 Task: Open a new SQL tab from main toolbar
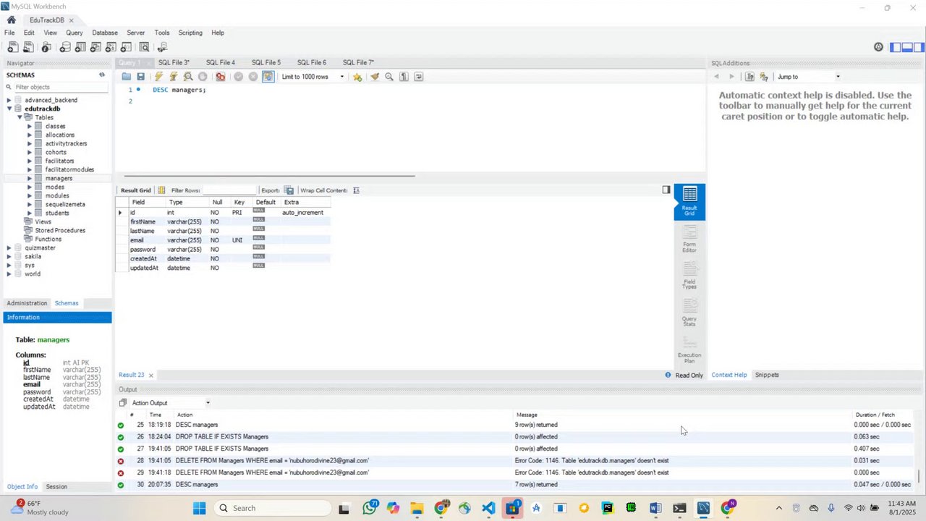[x=12, y=47]
